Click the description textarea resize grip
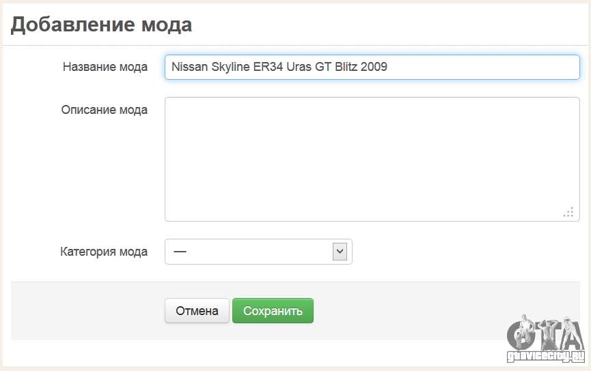591x371 pixels. coord(568,212)
